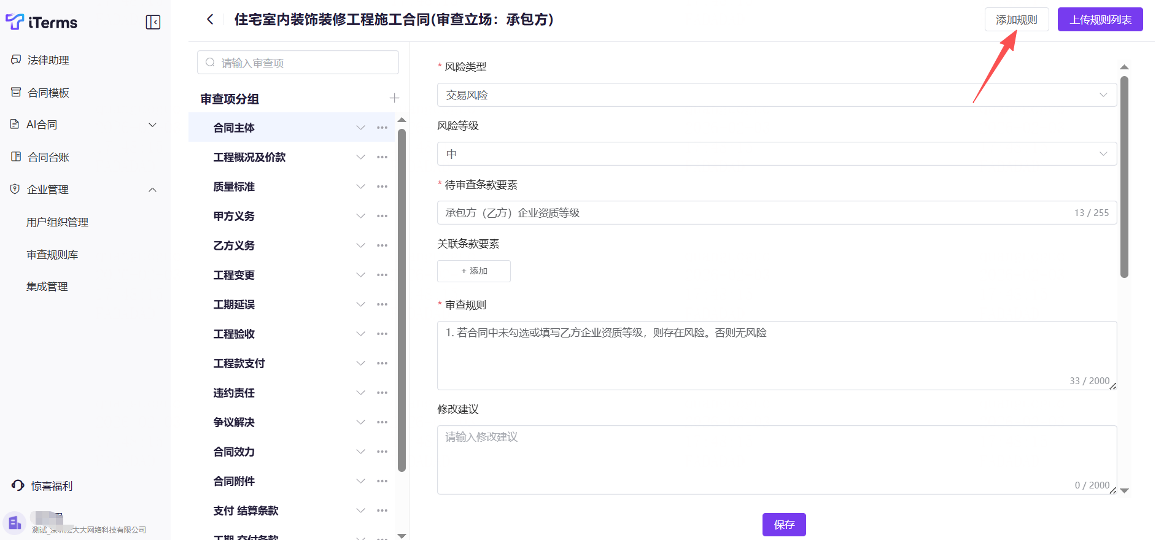Open the 惊喜福利 link

tap(52, 486)
